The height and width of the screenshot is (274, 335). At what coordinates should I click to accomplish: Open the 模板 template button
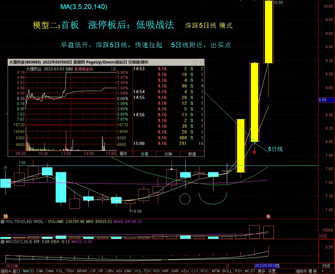[x=313, y=271]
